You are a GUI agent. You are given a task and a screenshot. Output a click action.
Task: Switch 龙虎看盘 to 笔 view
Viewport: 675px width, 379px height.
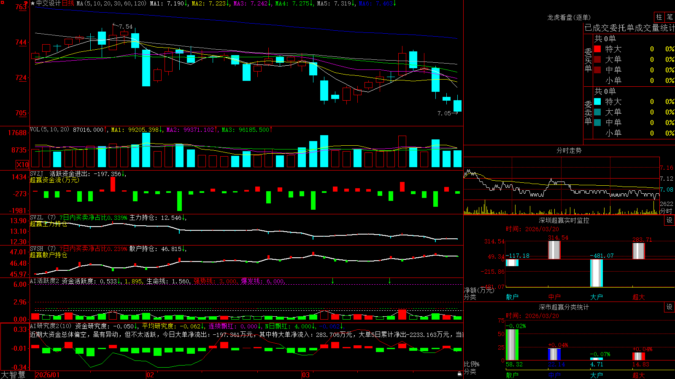(670, 17)
